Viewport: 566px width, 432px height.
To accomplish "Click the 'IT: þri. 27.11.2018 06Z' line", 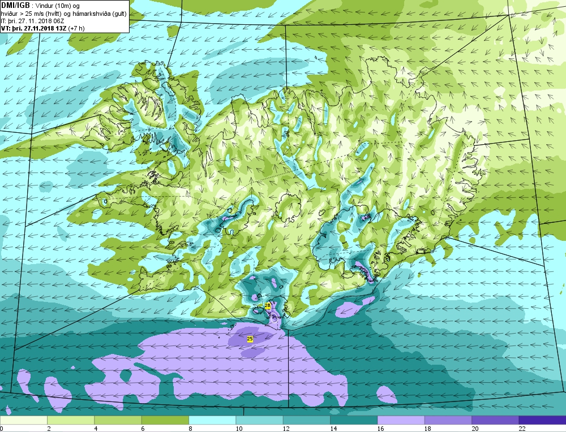I will click(32, 21).
